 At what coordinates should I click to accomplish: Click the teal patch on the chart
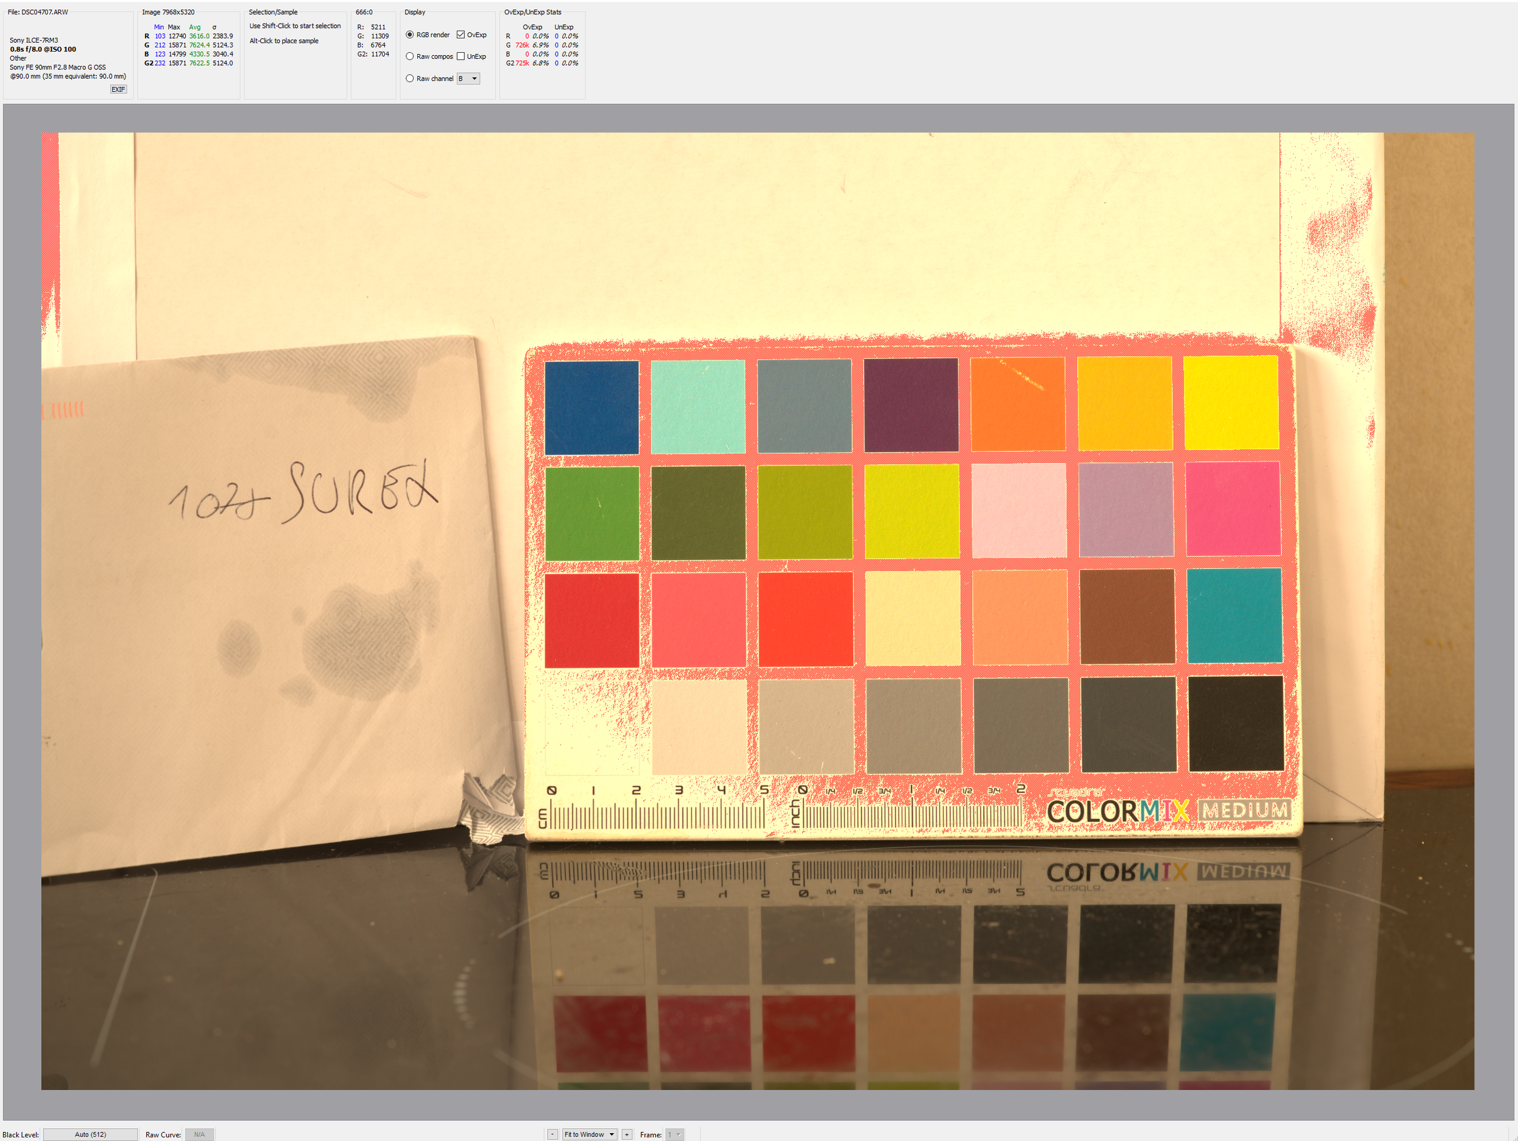[x=1234, y=615]
